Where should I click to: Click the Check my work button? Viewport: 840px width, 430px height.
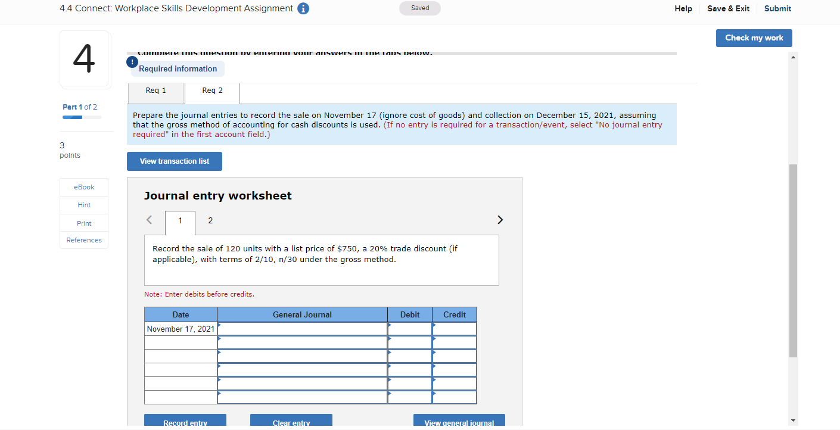point(754,38)
